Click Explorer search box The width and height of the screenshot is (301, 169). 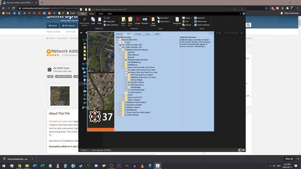[233, 33]
